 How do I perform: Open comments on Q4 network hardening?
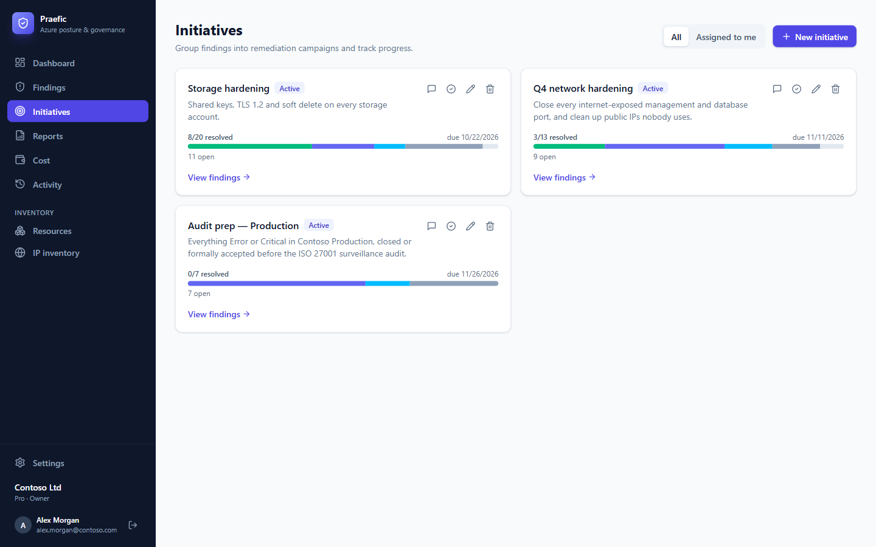click(777, 89)
